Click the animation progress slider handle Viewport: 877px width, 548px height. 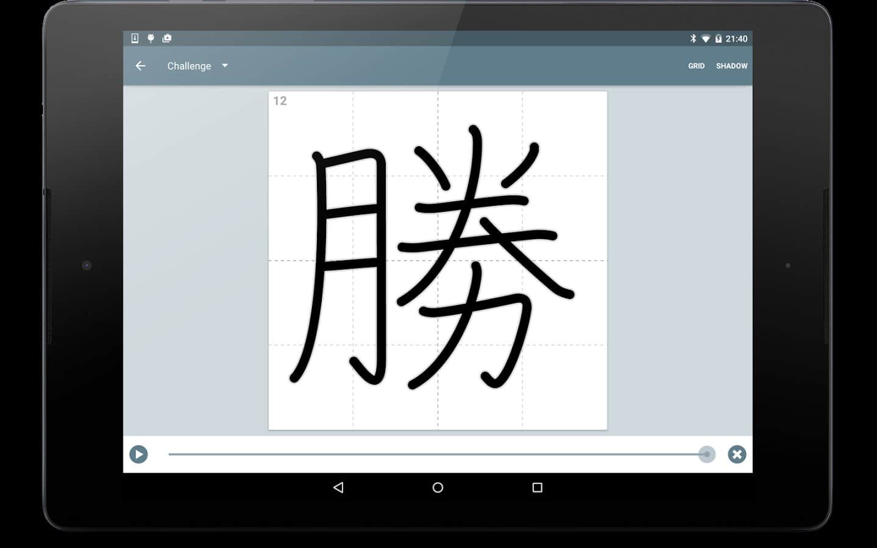(x=706, y=454)
